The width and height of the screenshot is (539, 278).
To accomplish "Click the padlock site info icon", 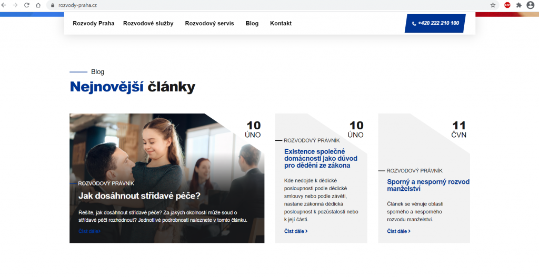I will [52, 5].
